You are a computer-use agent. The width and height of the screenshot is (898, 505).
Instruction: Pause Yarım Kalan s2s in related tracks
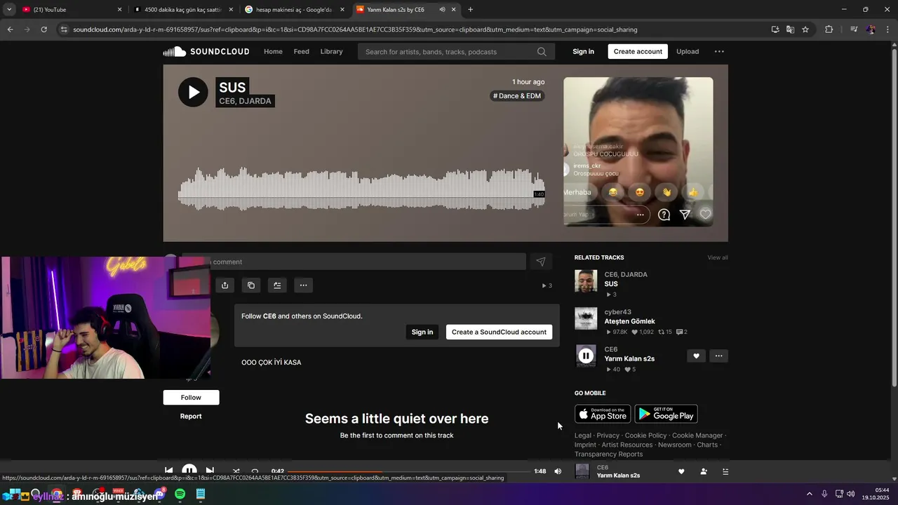pos(586,356)
